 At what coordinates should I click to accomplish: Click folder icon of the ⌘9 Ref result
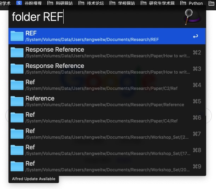point(17,166)
